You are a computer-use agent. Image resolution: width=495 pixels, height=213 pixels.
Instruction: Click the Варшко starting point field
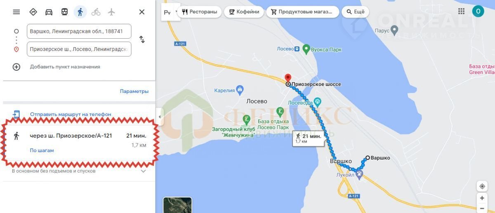pos(79,31)
